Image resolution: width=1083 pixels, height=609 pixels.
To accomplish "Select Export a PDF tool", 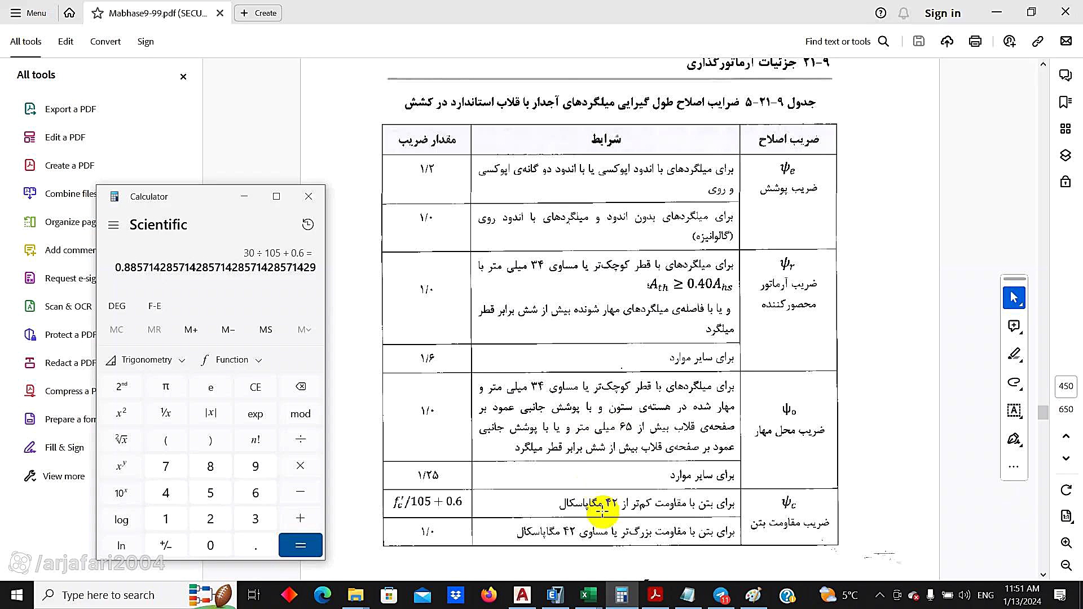I will [x=60, y=109].
